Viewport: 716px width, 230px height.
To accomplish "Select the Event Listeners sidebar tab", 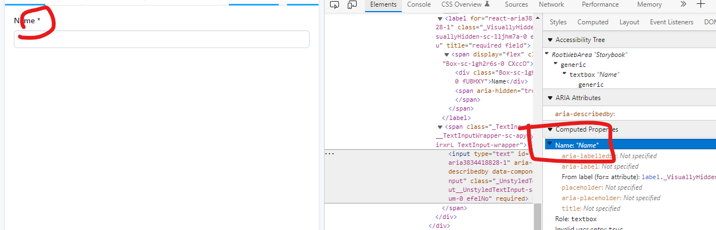I will tap(671, 22).
